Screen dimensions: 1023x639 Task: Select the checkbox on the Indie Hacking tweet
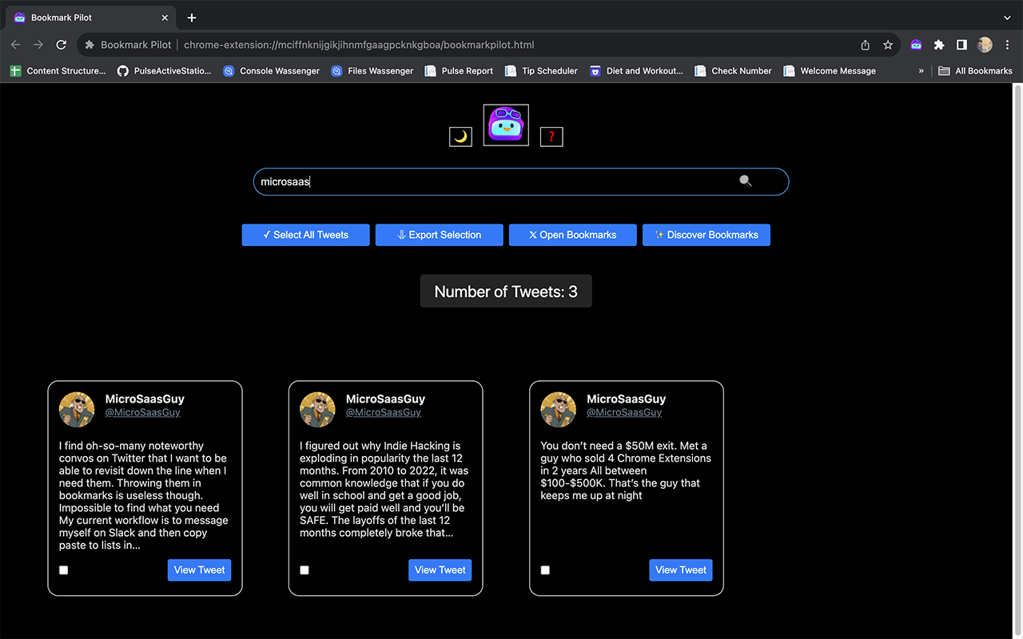pyautogui.click(x=304, y=570)
